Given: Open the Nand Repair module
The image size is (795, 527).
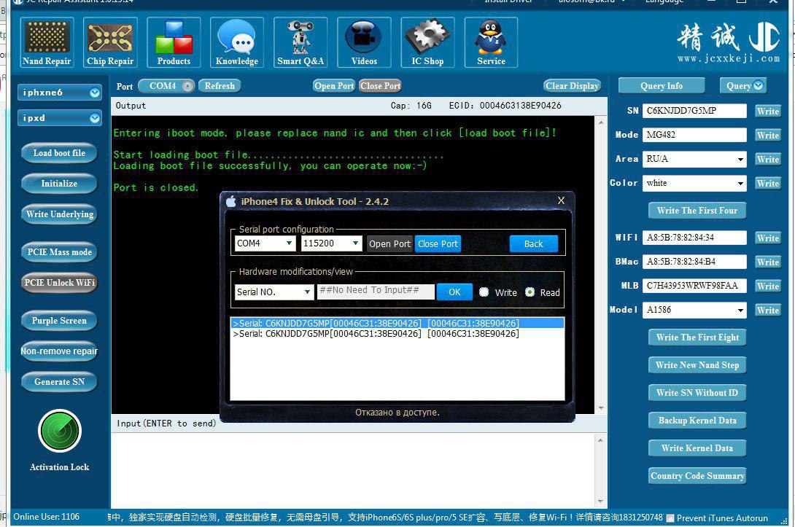Looking at the screenshot, I should point(47,42).
